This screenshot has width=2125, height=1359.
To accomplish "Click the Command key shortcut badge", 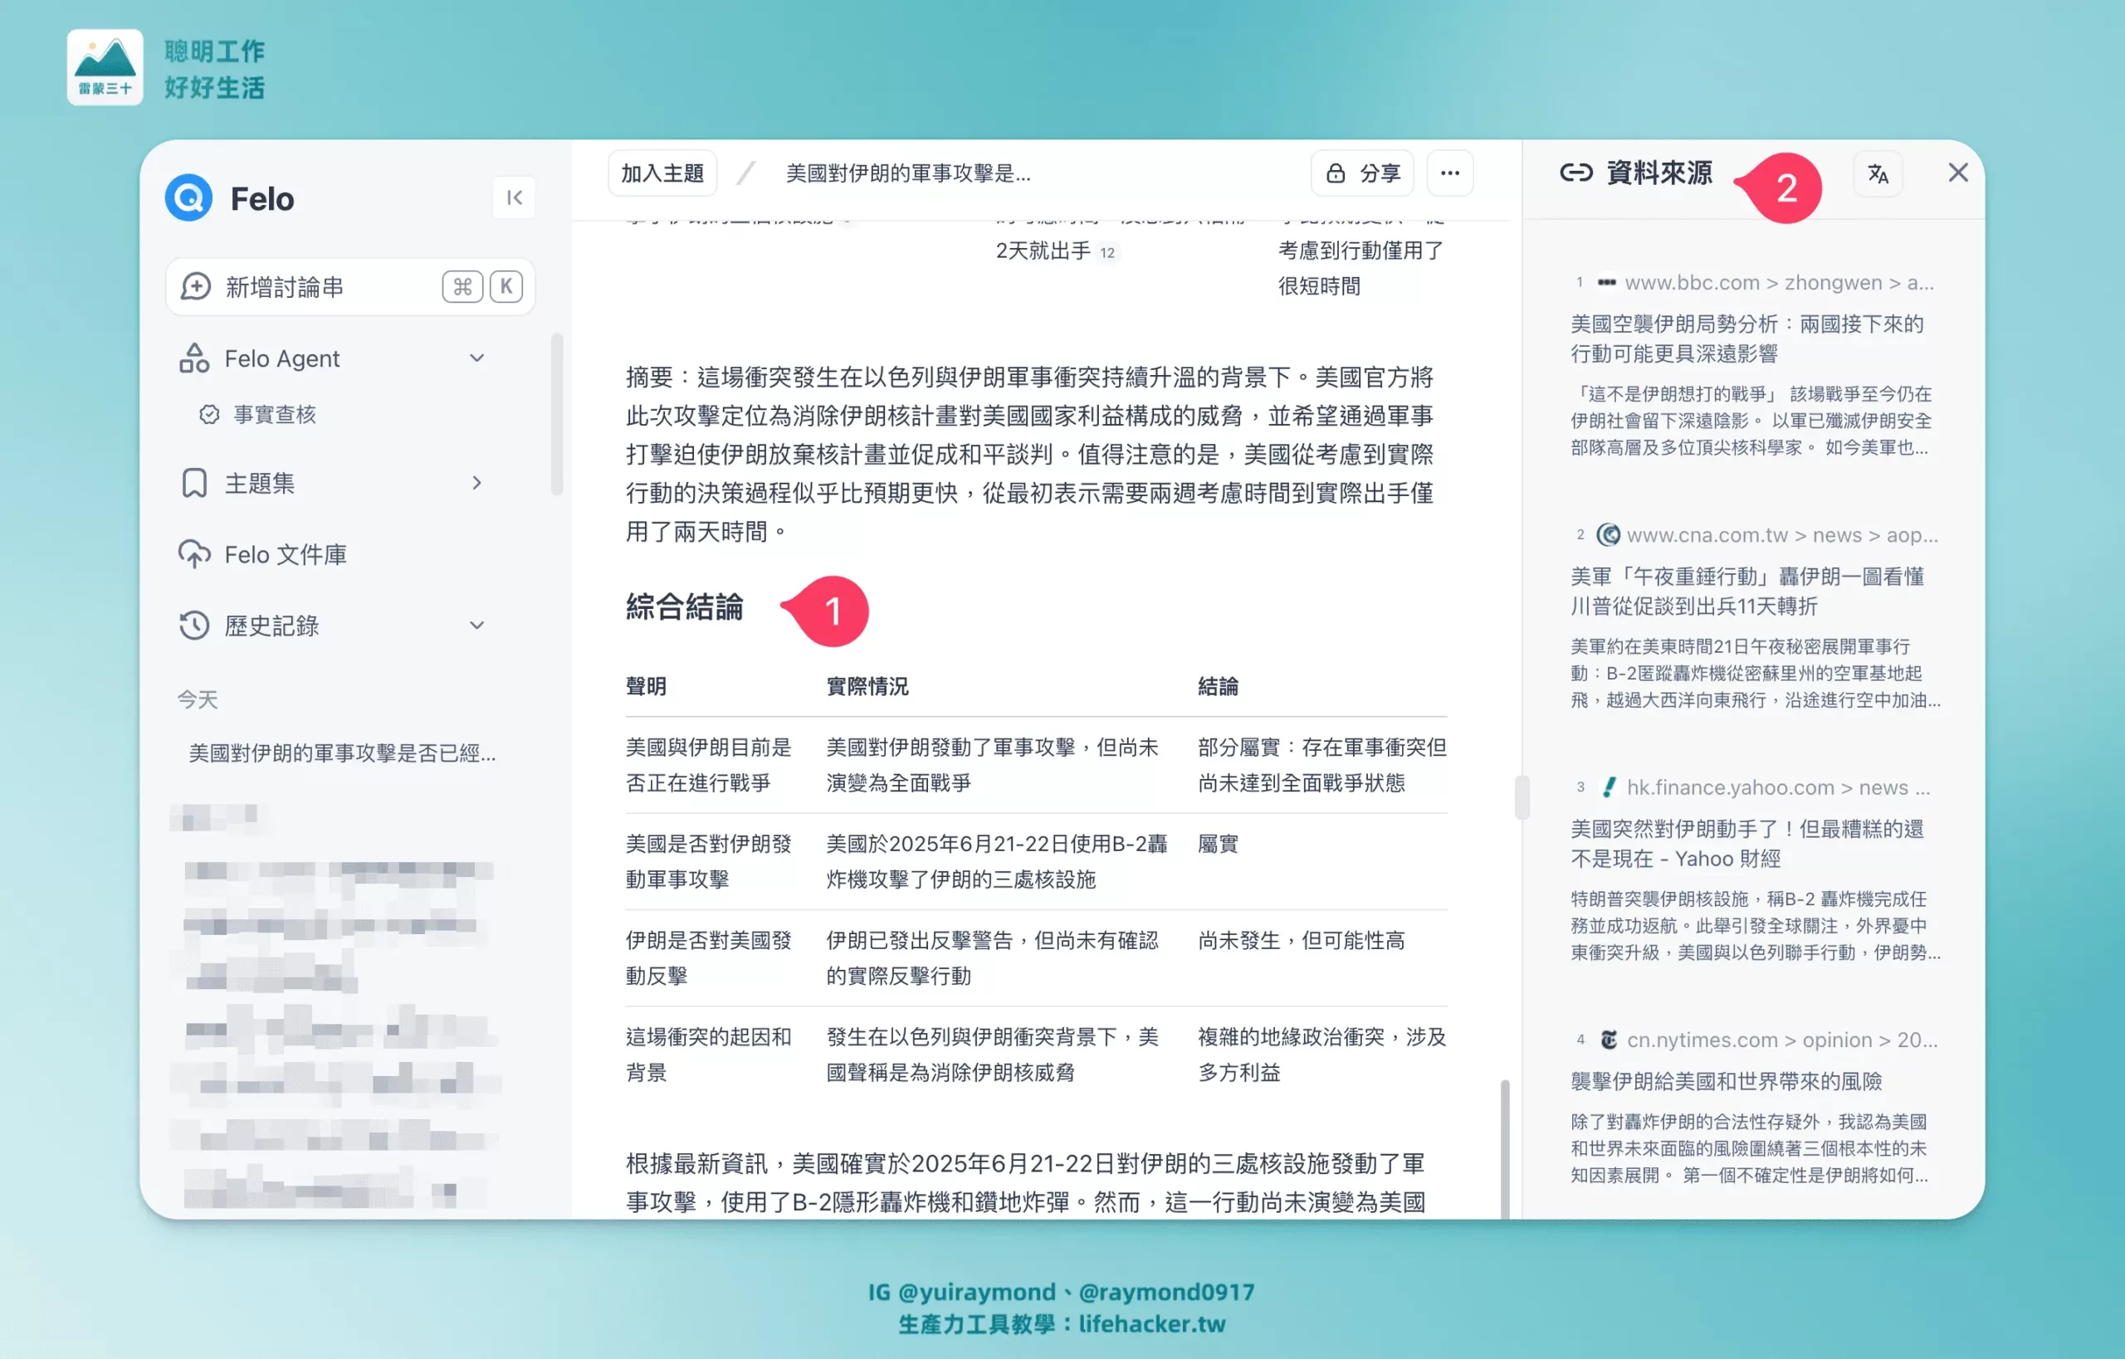I will click(x=462, y=287).
